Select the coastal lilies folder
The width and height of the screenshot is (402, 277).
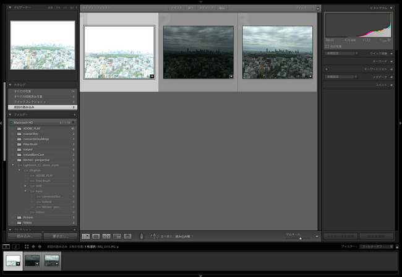43,134
